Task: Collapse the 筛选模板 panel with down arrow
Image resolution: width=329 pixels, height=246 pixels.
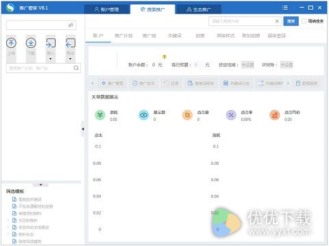Action: 40,184
